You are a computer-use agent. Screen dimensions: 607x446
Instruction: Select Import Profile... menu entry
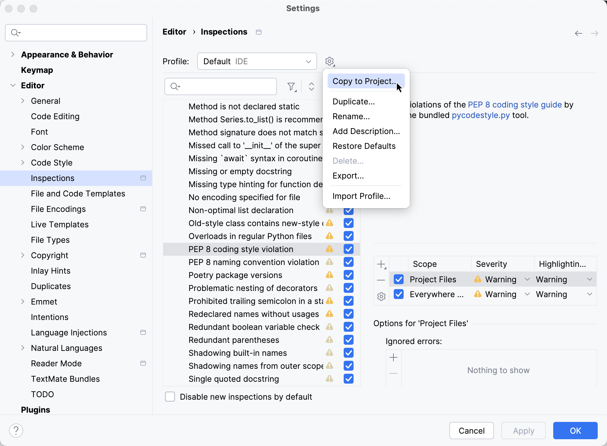point(361,196)
